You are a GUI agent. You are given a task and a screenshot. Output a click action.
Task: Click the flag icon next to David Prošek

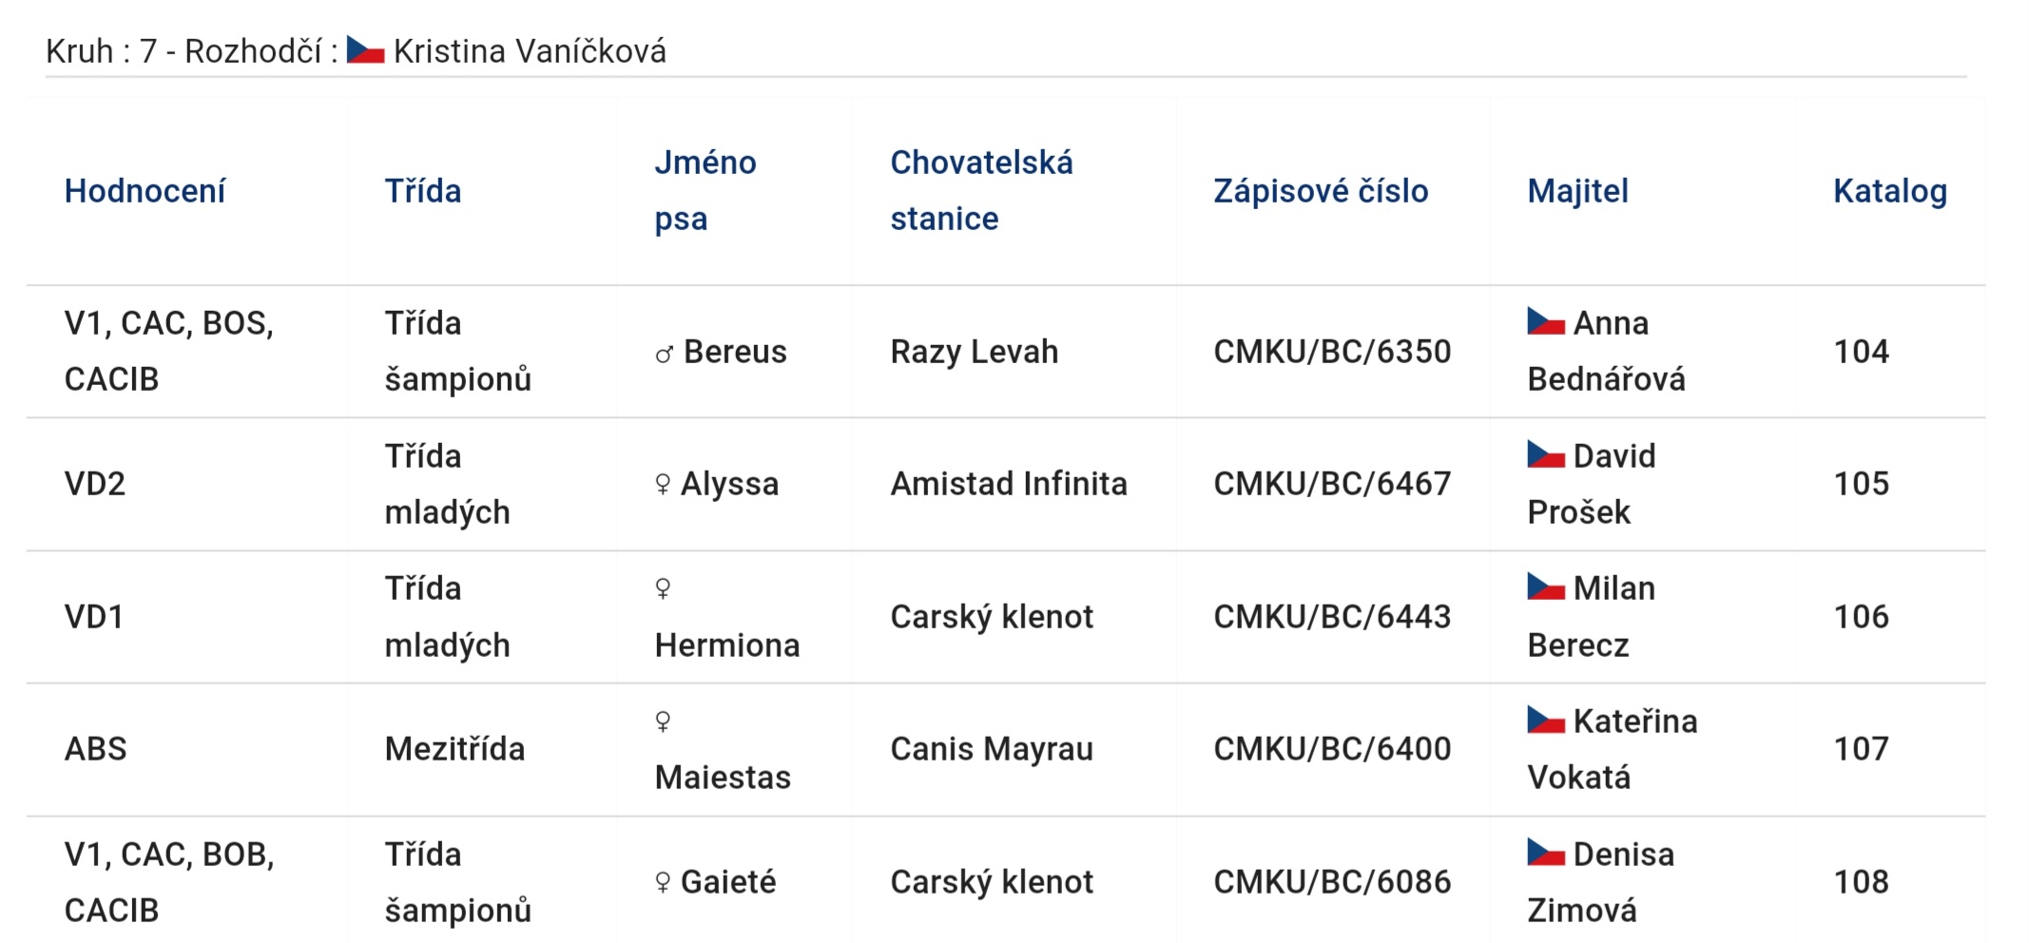[x=1546, y=454]
